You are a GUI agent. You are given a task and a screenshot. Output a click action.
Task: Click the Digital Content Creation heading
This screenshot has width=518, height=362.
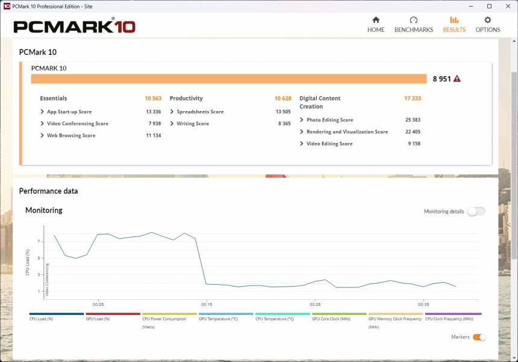click(320, 102)
